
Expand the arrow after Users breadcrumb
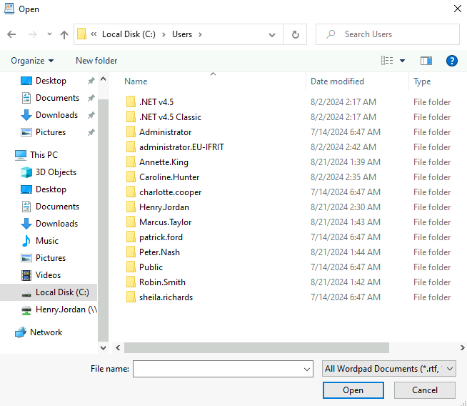click(x=200, y=35)
